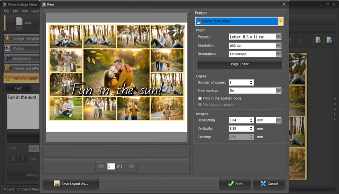Viewport: 339px width, 194px height.
Task: Click the Bold B button in text panel
Action: pyautogui.click(x=13, y=159)
